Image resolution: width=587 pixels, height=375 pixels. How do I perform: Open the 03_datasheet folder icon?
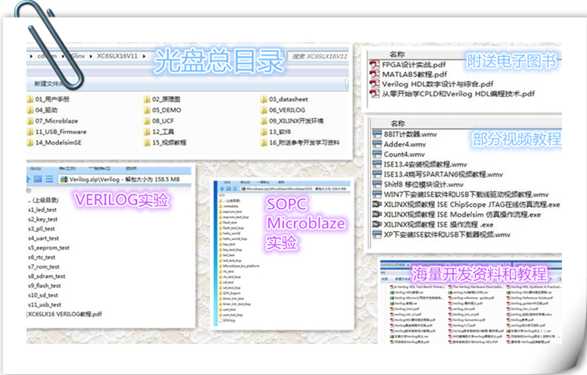[264, 99]
